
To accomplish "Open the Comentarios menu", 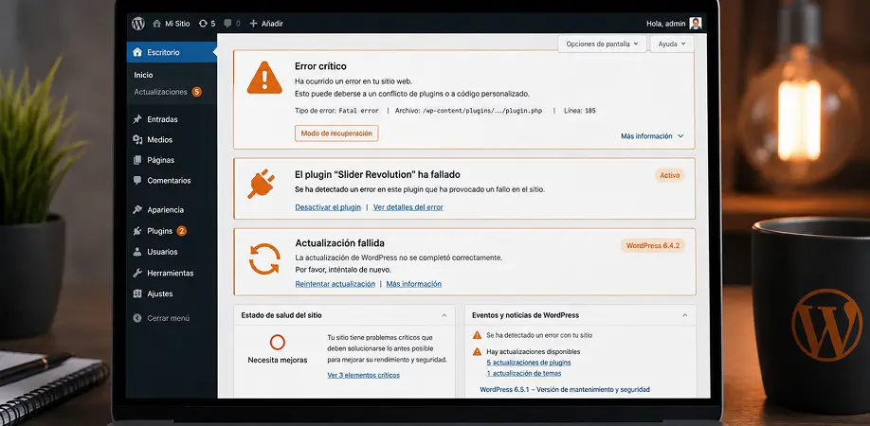I will point(172,181).
